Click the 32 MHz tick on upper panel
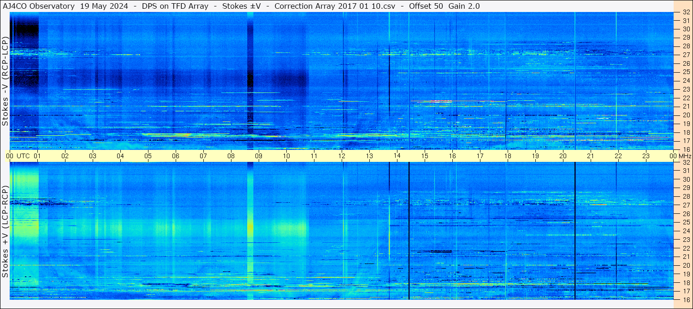Image resolution: width=693 pixels, height=309 pixels. click(686, 12)
